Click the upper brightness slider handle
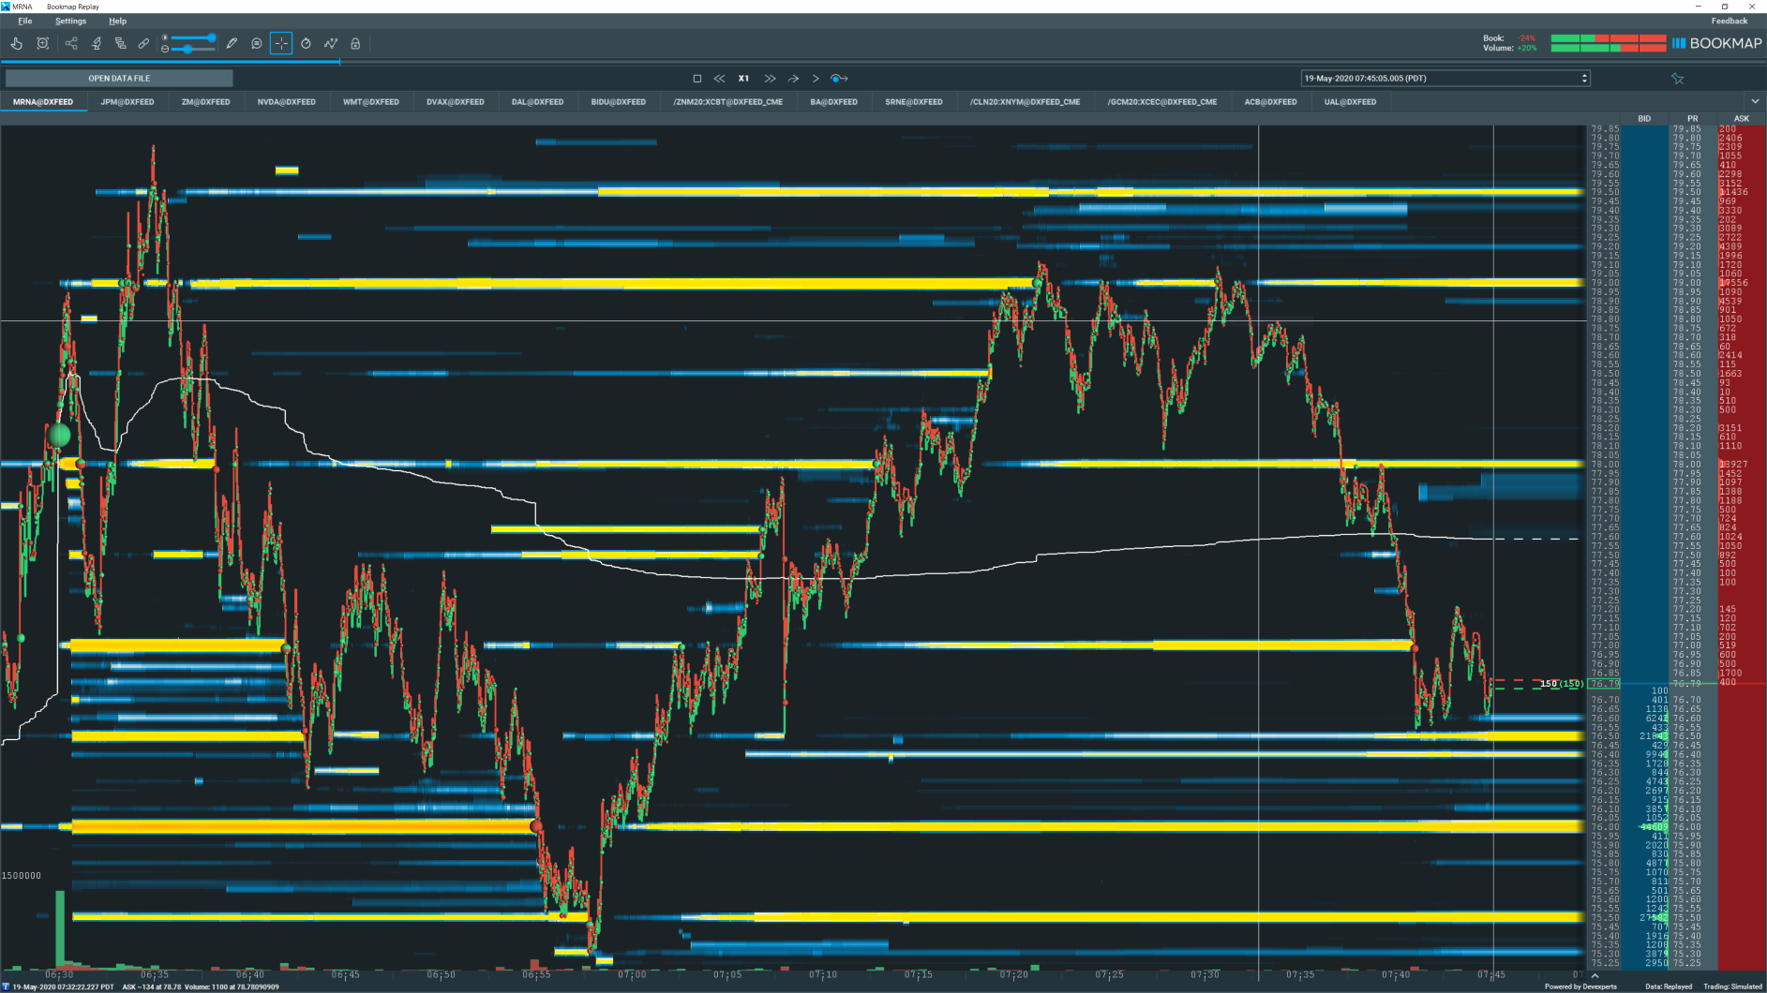The width and height of the screenshot is (1767, 993). (x=212, y=37)
